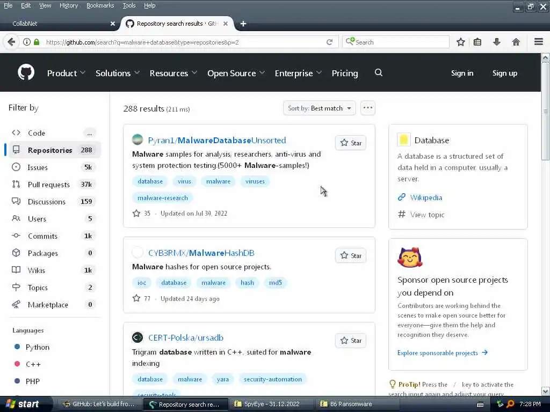The width and height of the screenshot is (550, 412).
Task: Click the keyboard icon in system tray
Action: (480, 404)
